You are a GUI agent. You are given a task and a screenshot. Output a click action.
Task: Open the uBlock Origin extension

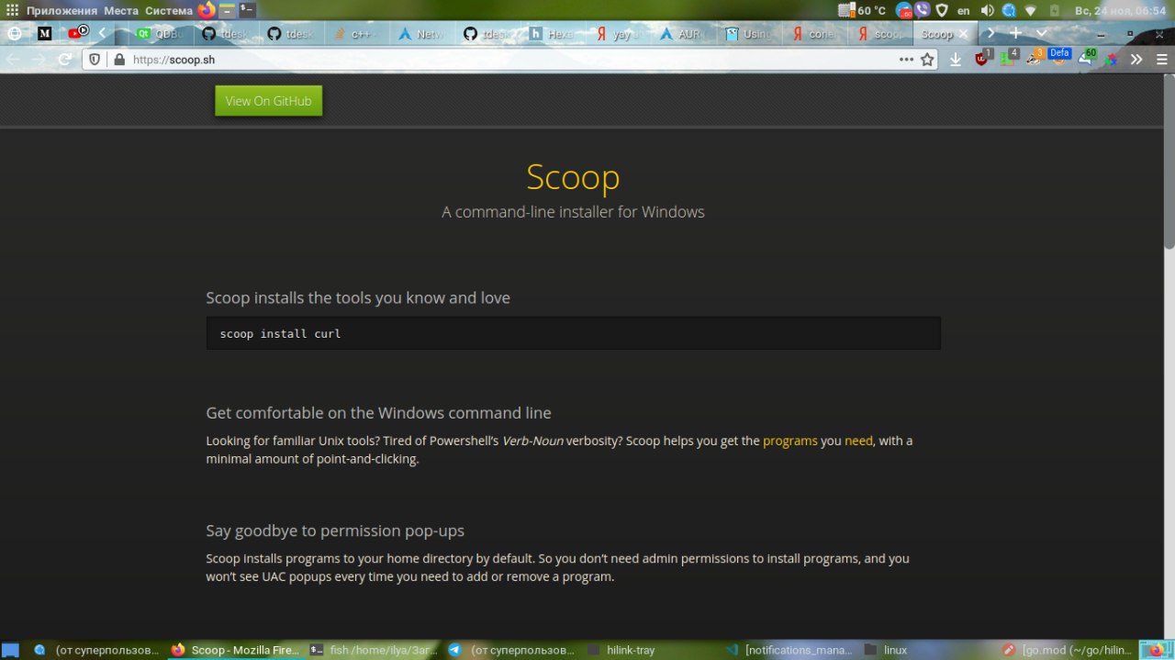983,58
